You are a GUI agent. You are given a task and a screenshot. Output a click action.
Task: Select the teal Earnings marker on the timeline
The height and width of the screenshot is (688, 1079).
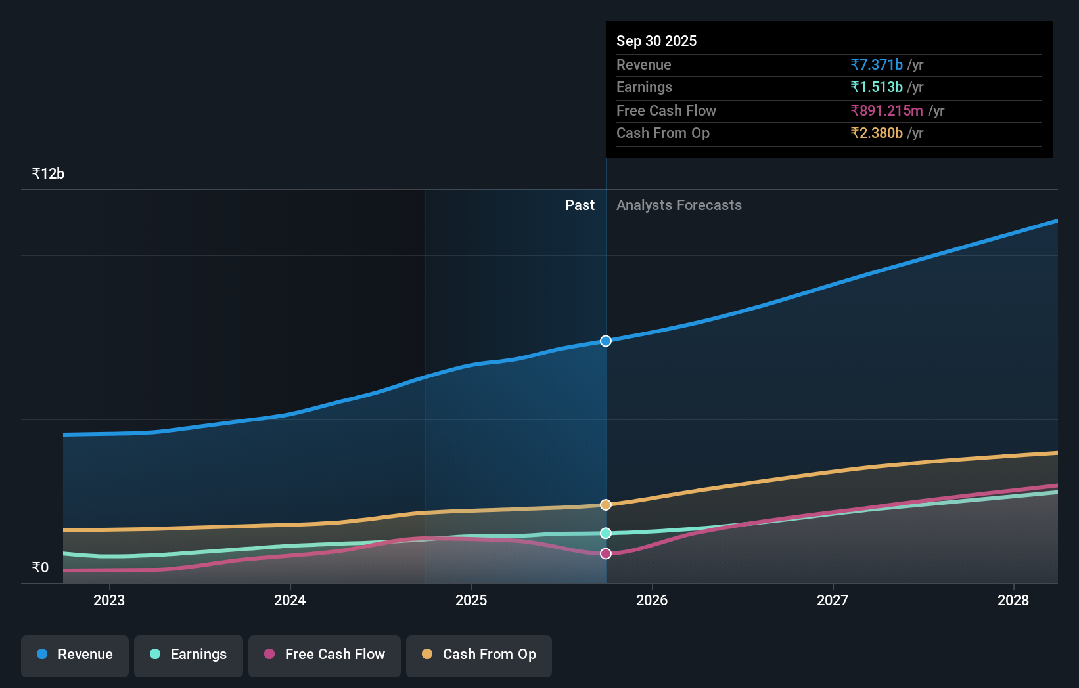(x=605, y=533)
